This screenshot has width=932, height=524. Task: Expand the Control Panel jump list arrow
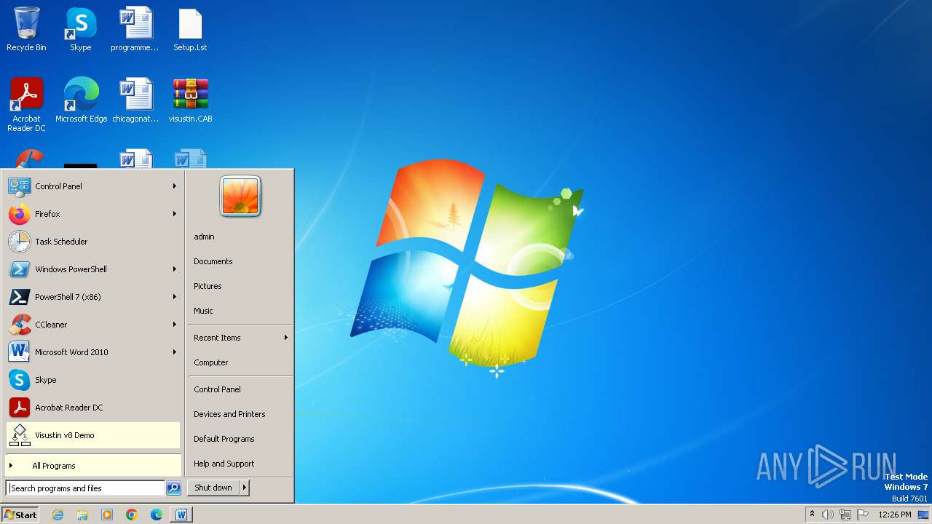(x=175, y=186)
